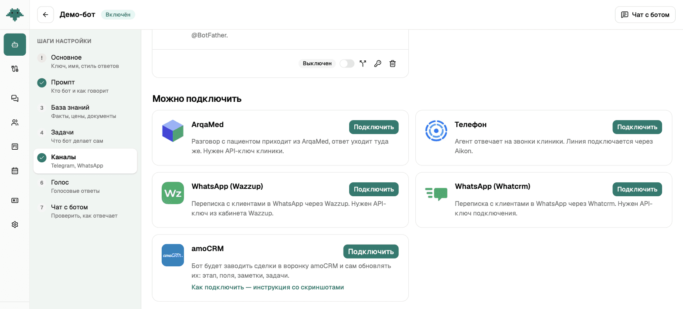Open the stethoscope icon in the sidebar
This screenshot has width=683, height=309.
[x=15, y=68]
